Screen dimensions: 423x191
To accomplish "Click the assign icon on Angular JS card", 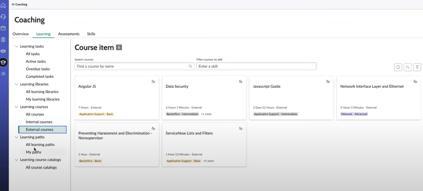I will [153, 81].
